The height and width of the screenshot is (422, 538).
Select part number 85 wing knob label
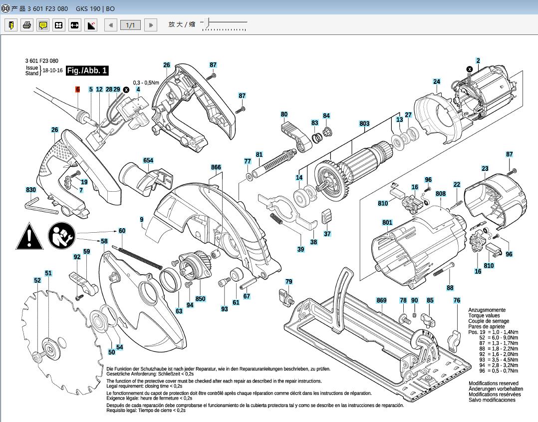click(x=430, y=301)
